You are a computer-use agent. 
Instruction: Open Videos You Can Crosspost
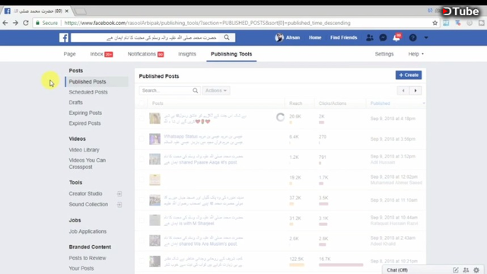[x=88, y=164]
